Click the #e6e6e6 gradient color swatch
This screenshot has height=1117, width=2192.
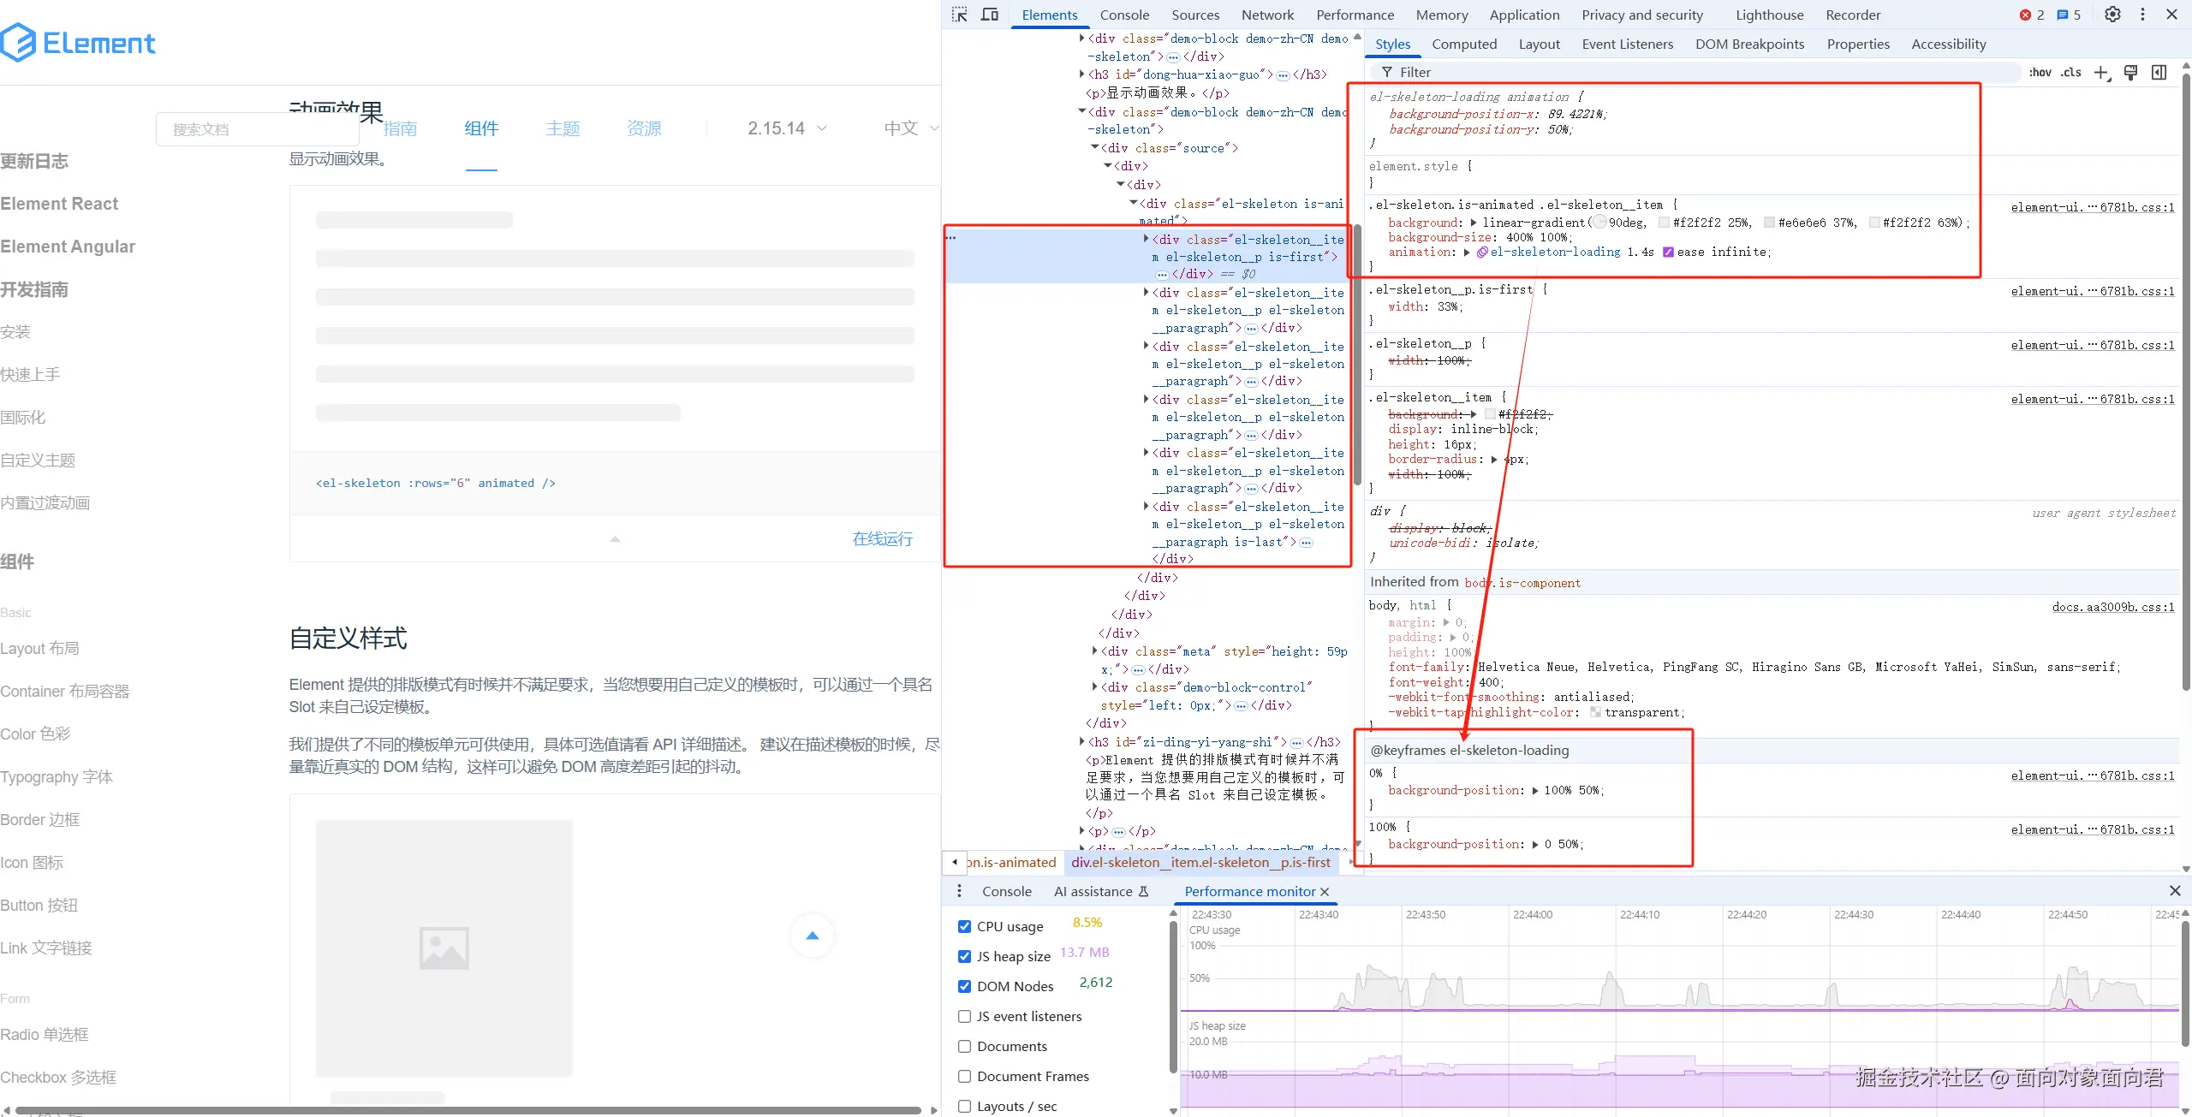point(1769,223)
